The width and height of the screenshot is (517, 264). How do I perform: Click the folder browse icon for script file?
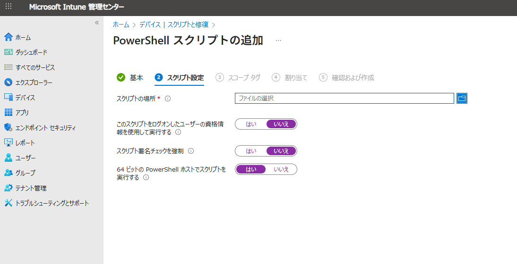pos(462,98)
